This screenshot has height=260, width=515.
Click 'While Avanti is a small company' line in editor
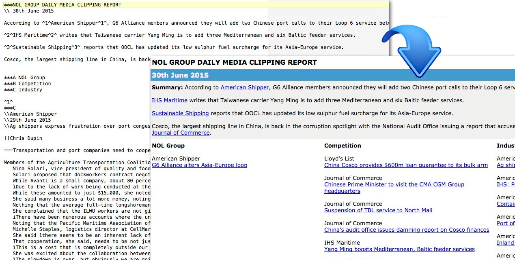coord(82,181)
